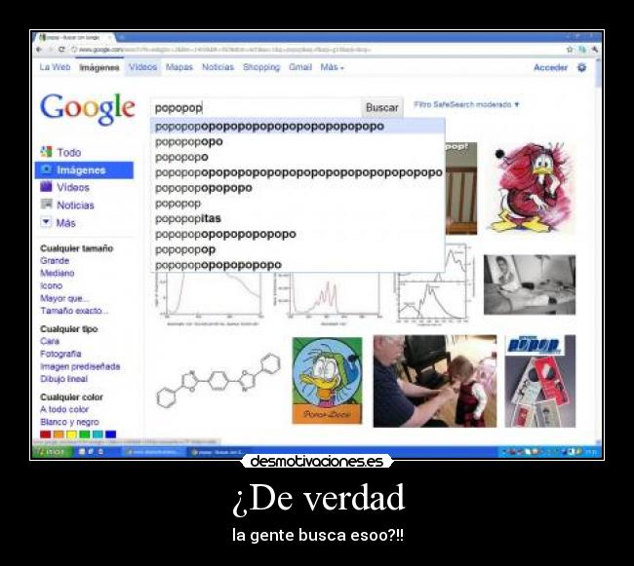Screen dimensions: 634x566
Task: Expand the Más arrow in left sidebar
Action: pos(46,222)
